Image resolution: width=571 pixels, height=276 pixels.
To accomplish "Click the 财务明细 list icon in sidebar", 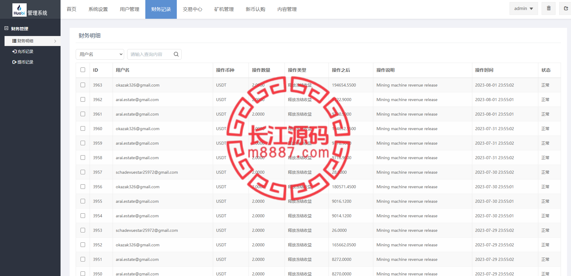I will 14,41.
